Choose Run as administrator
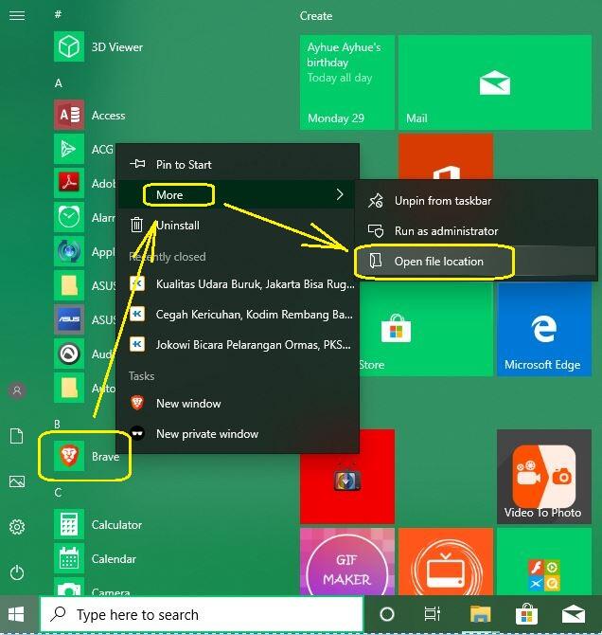The image size is (602, 635). pos(476,231)
